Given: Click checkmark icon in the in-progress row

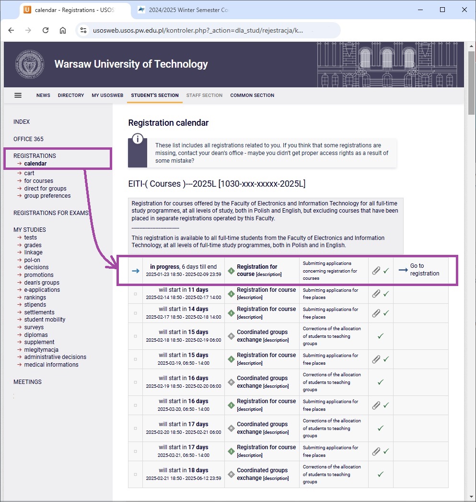Looking at the screenshot, I should click(x=386, y=271).
